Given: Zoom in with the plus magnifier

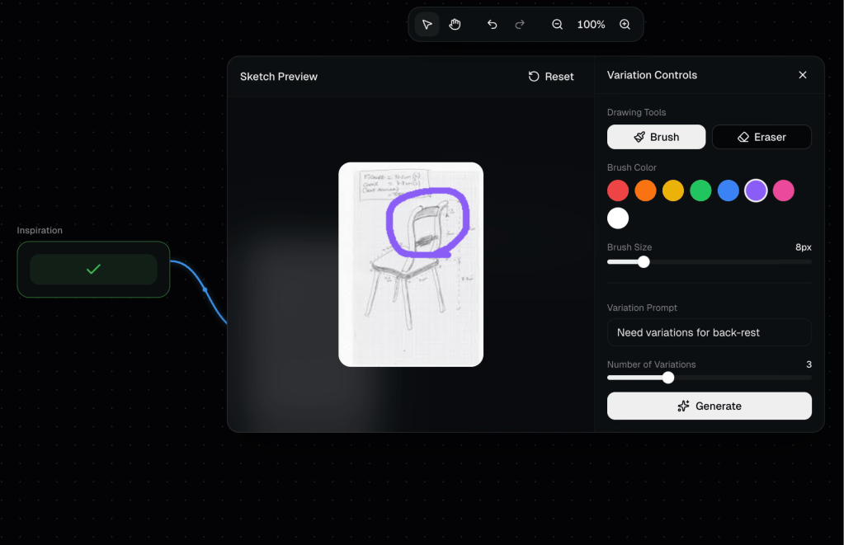Looking at the screenshot, I should coord(625,25).
